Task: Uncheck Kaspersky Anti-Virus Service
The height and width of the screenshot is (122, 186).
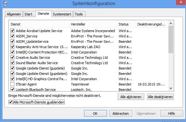Action: coord(12,47)
